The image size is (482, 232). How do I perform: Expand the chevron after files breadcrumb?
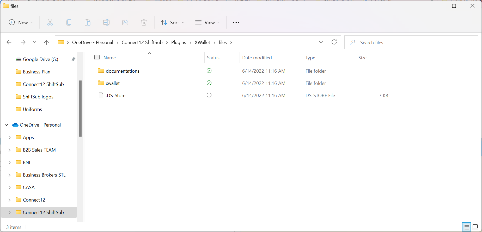point(231,42)
